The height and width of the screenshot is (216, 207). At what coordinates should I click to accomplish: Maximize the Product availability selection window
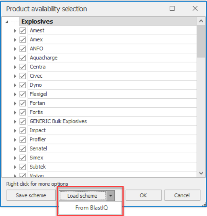(x=172, y=8)
